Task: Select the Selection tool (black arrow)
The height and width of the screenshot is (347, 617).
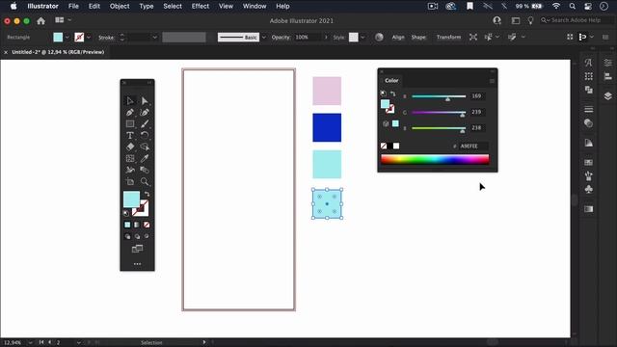Action: (130, 100)
